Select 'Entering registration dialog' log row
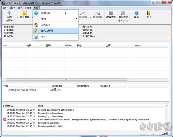Image resolution: width=173 pixels, height=137 pixels. (84, 126)
